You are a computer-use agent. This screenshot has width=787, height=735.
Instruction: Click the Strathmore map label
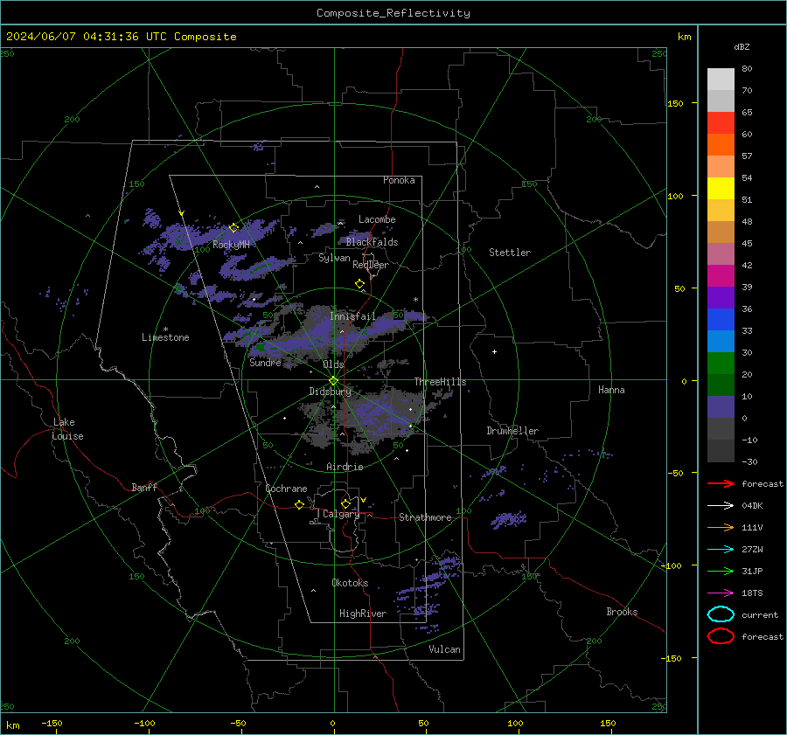(x=425, y=517)
